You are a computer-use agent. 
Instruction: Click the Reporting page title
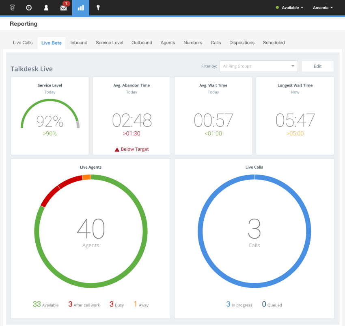click(x=24, y=24)
